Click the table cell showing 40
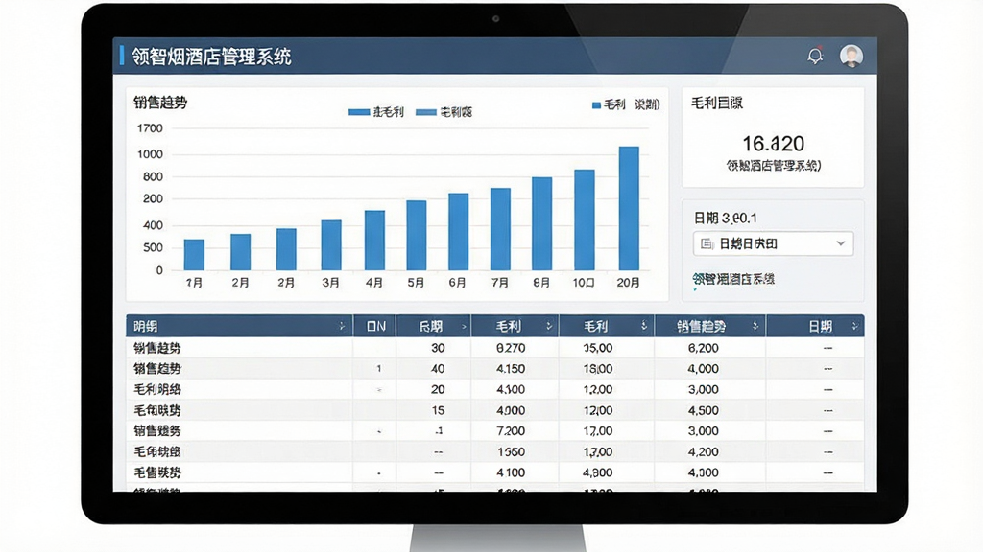This screenshot has height=552, width=983. [438, 369]
